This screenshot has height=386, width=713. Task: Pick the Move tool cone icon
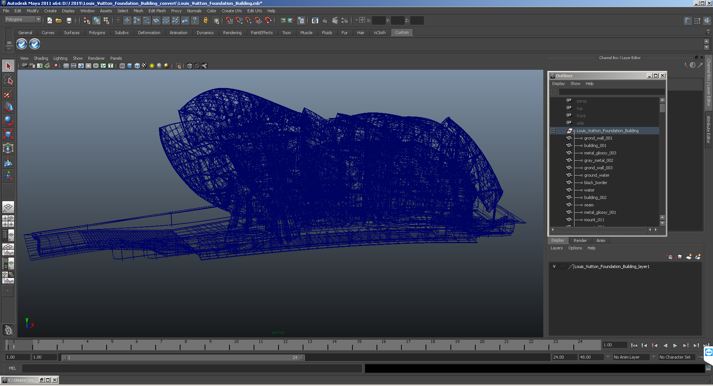[x=8, y=107]
